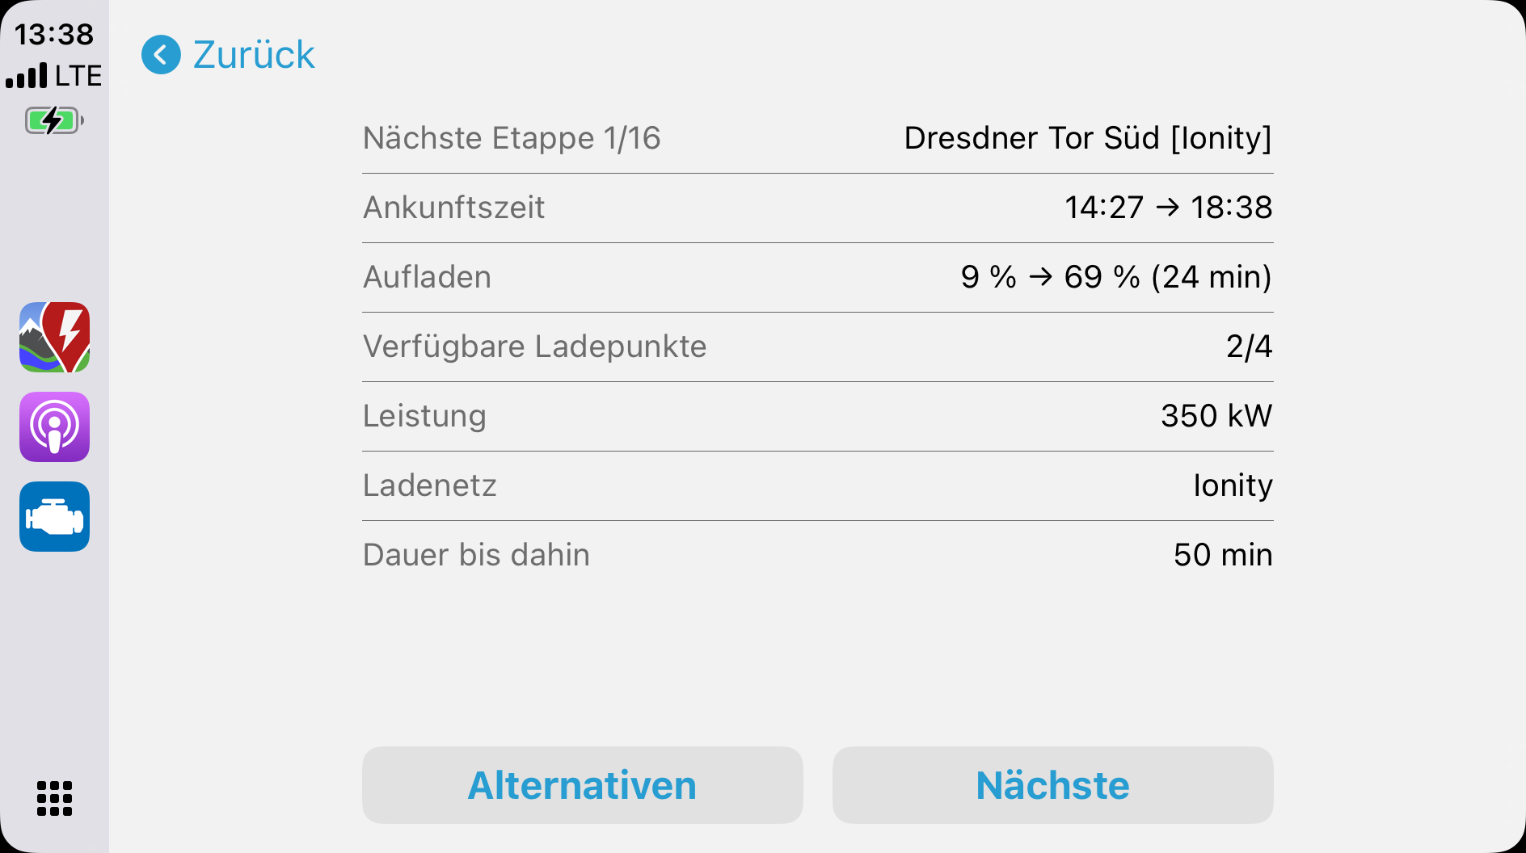Tap the LTE signal strength indicator
Screen dimensions: 1526x853
(x=53, y=77)
